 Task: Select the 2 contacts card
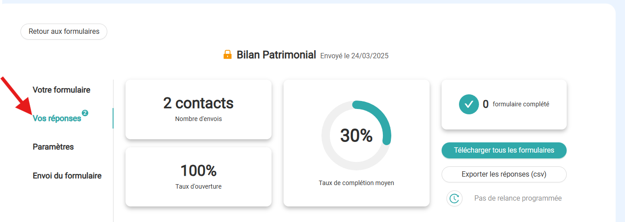pos(199,109)
